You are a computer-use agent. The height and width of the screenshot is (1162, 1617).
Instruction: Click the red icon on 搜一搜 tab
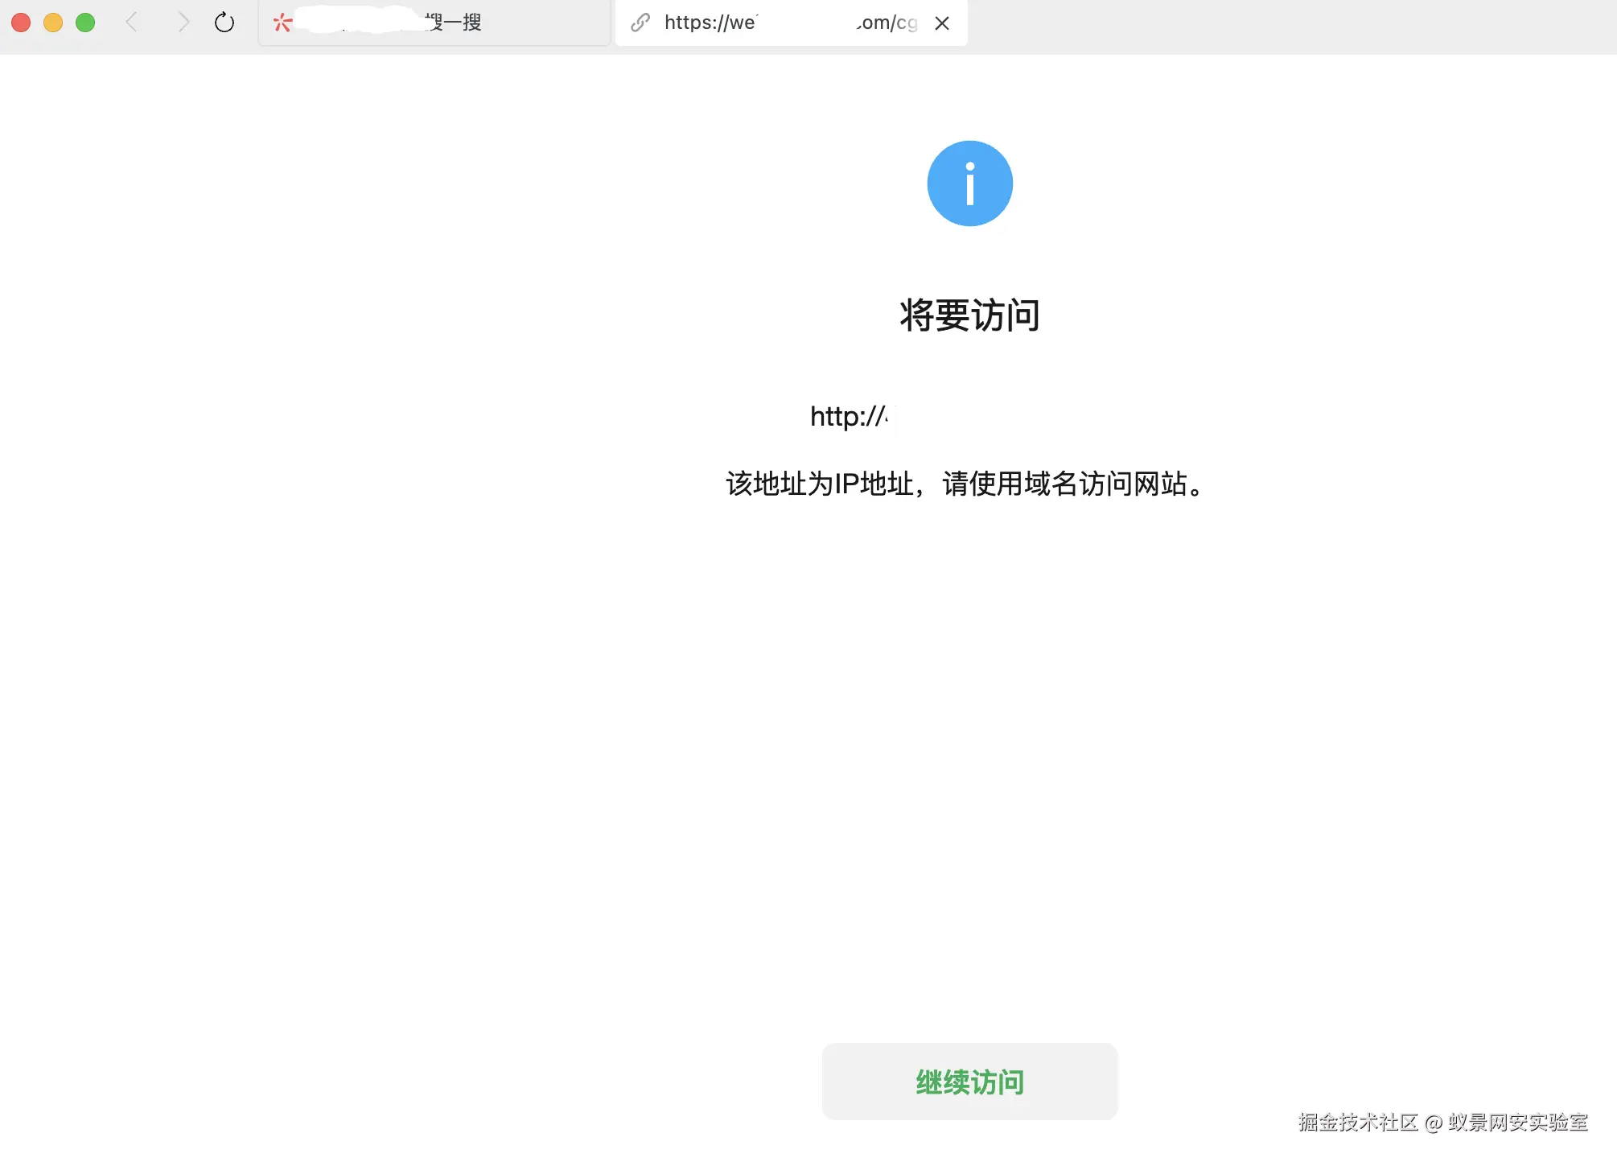pos(282,23)
